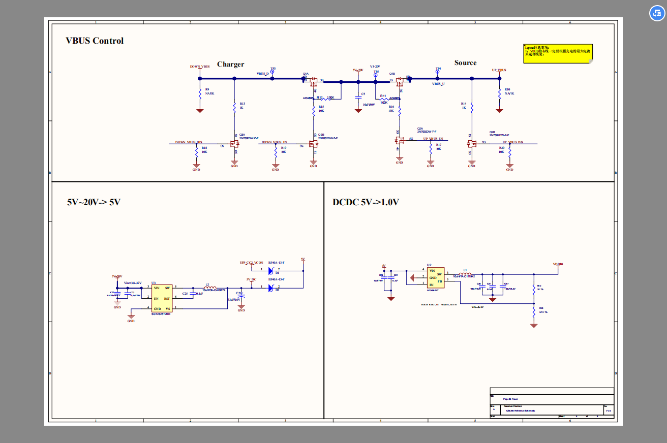Click the 'UP_VBUS_EN' signal label
Viewport: 667px width, 443px height.
click(x=433, y=139)
